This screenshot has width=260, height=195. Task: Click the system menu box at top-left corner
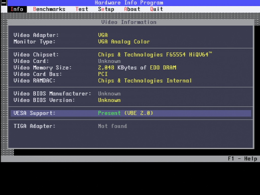coord(4,3)
